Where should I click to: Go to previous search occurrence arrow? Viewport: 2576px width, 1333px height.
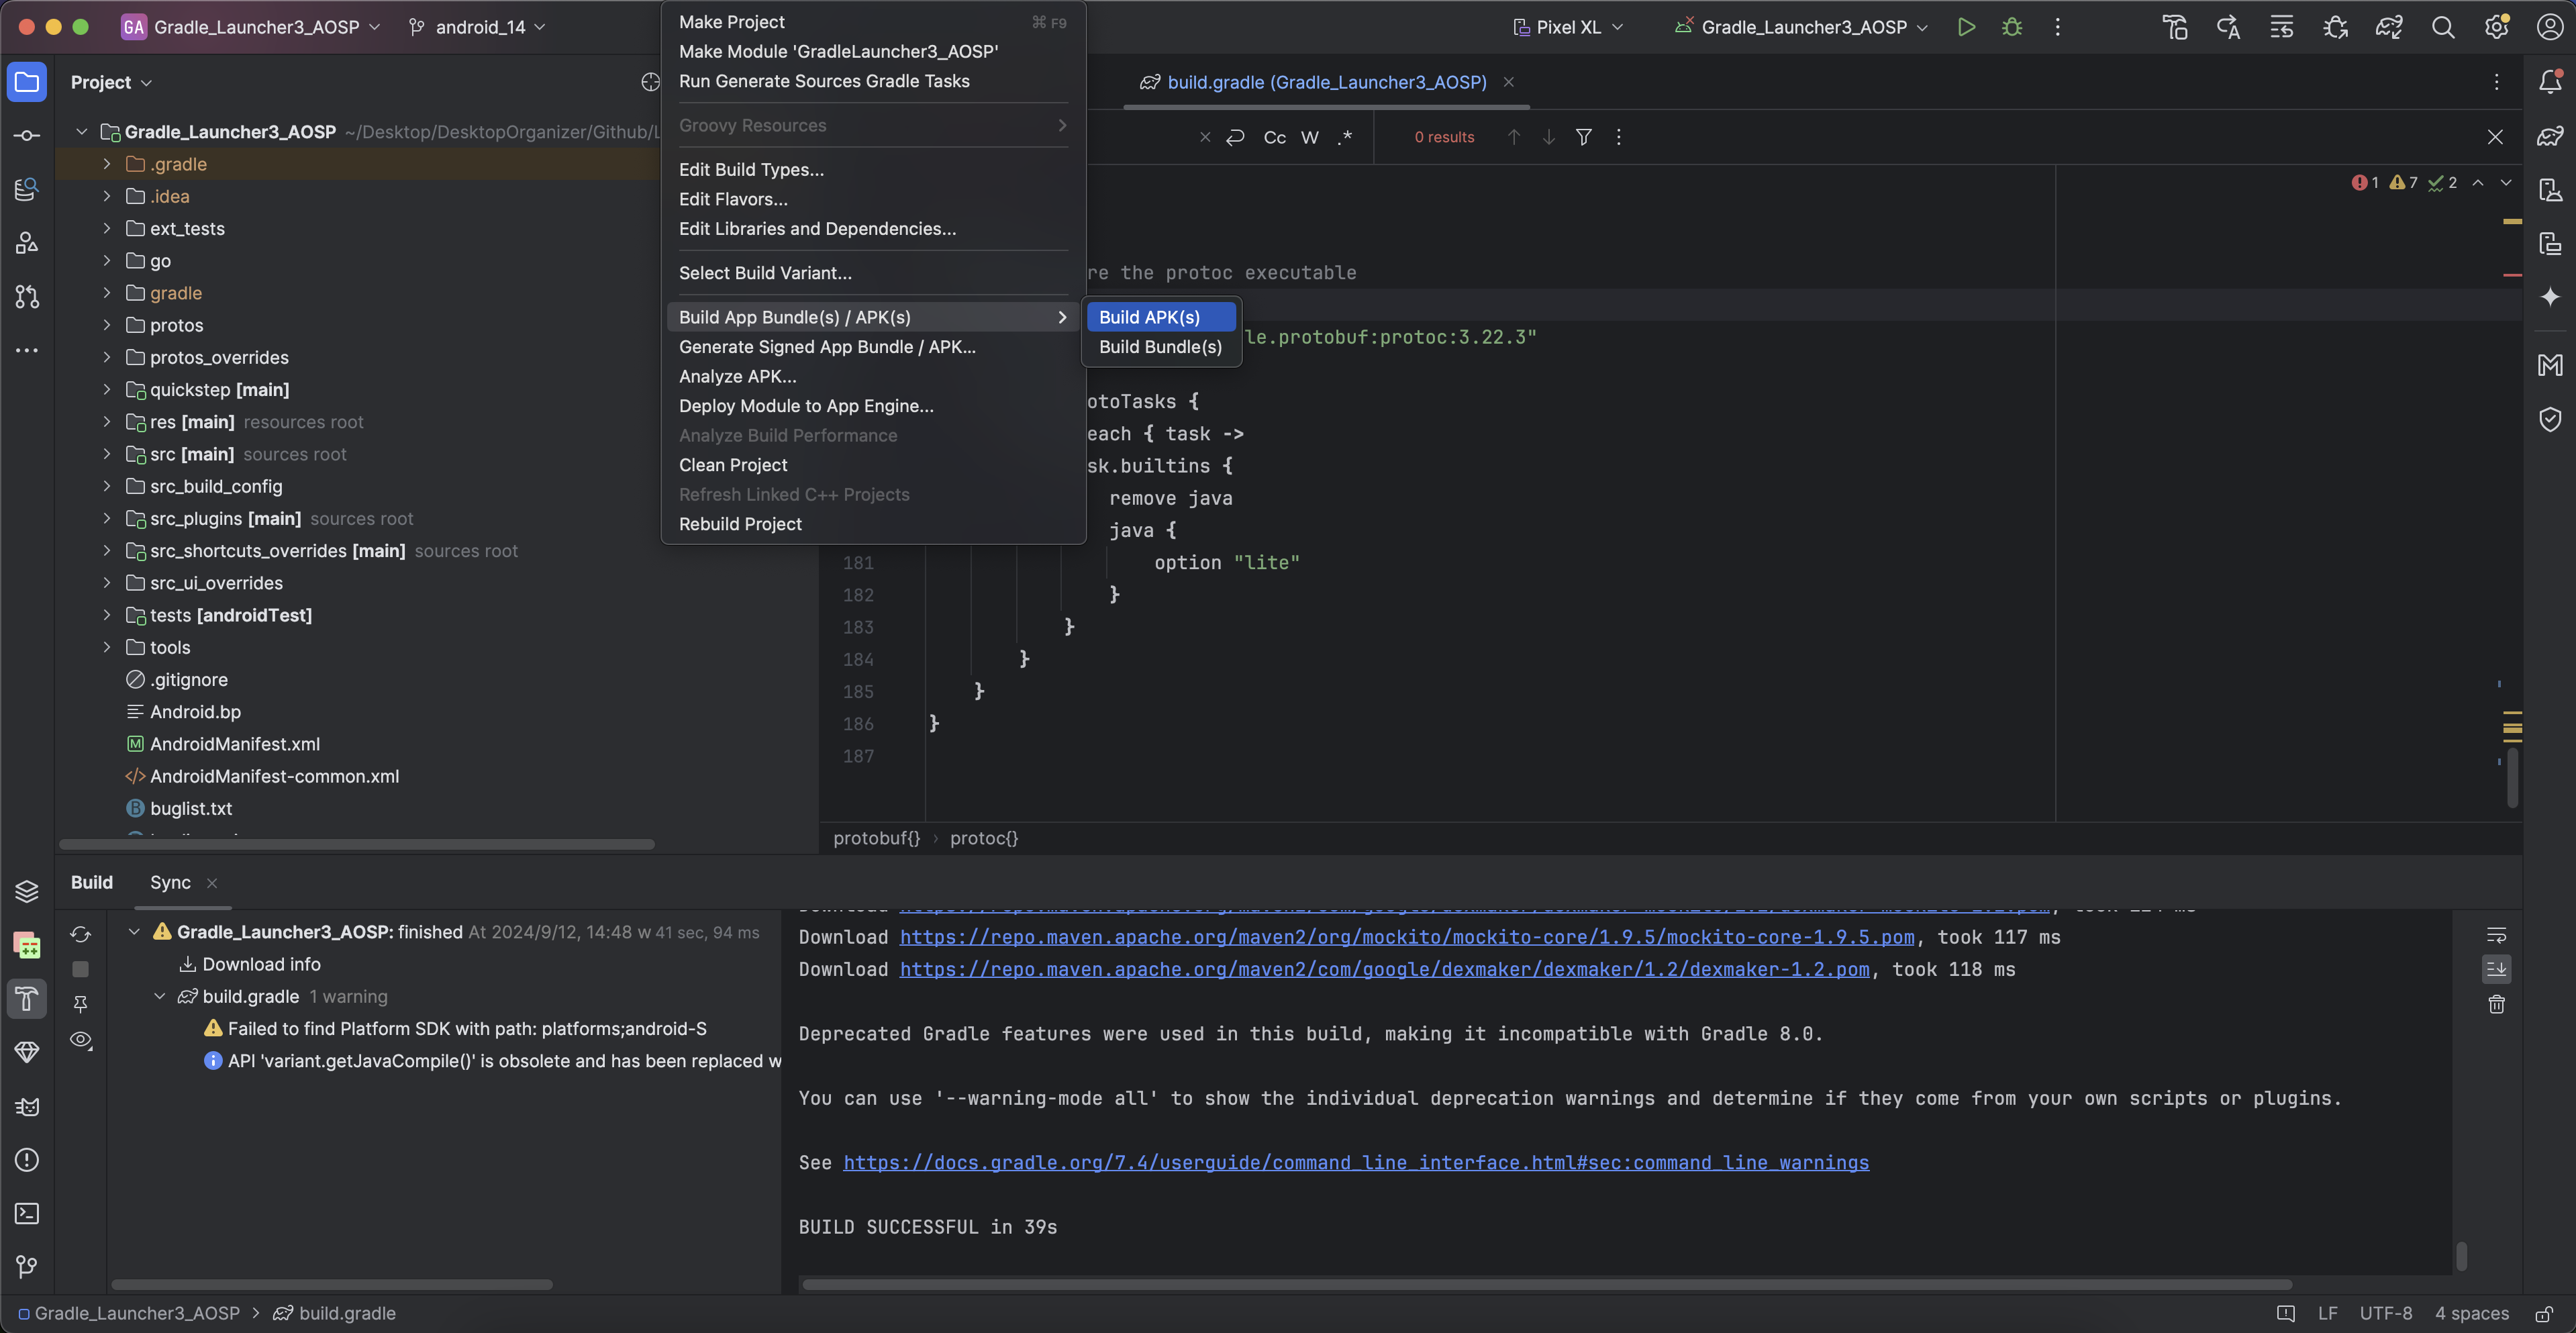[1514, 137]
